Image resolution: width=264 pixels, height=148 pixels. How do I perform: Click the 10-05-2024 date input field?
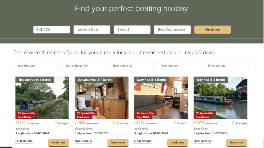pos(52,30)
